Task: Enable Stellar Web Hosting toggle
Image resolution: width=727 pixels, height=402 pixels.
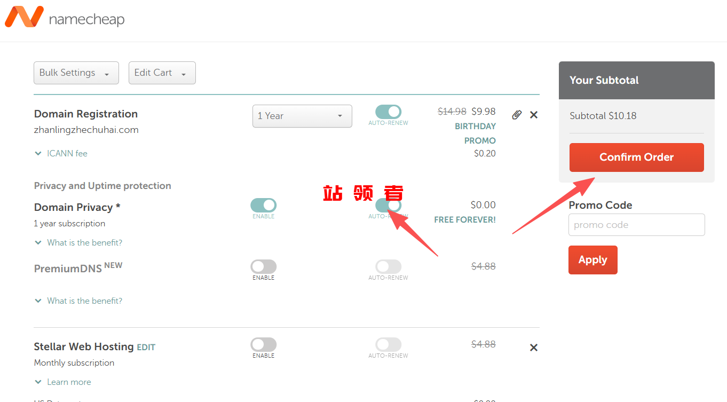Action: point(263,345)
